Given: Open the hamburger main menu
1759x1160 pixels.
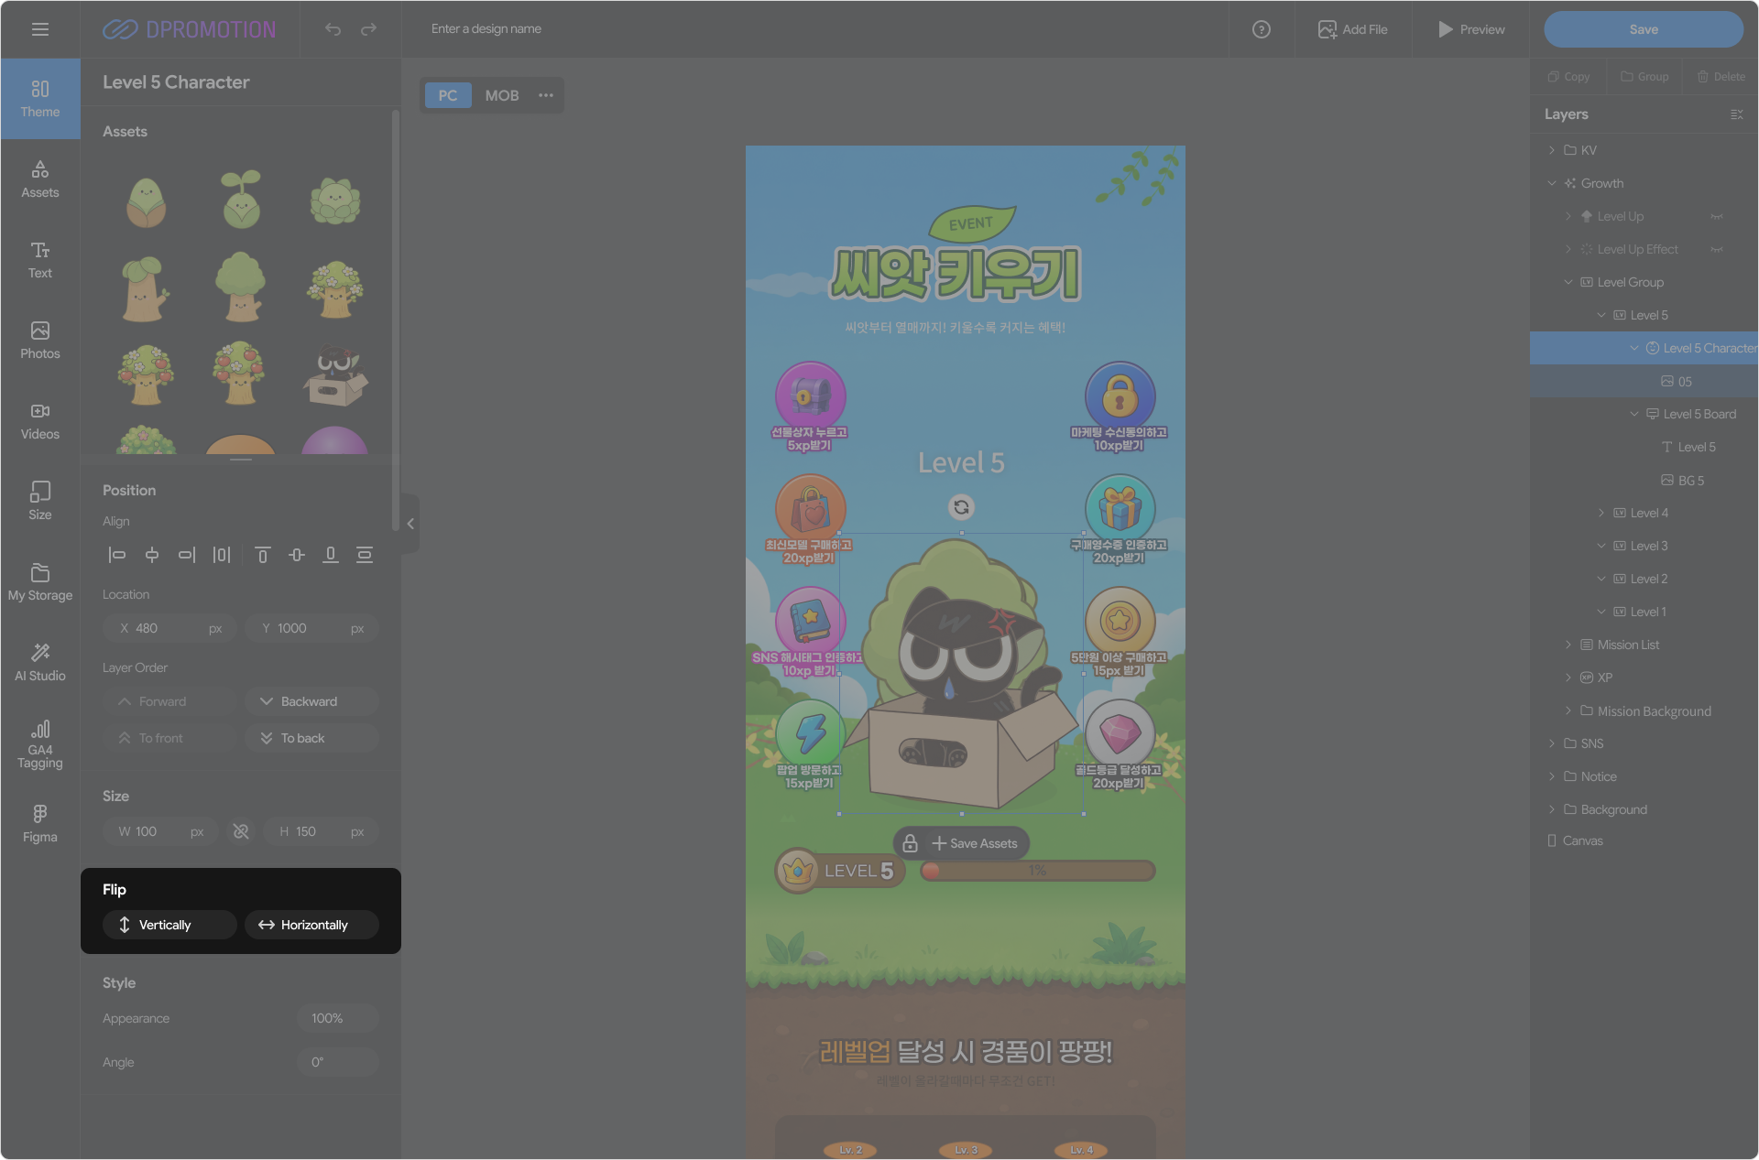Looking at the screenshot, I should pos(40,29).
